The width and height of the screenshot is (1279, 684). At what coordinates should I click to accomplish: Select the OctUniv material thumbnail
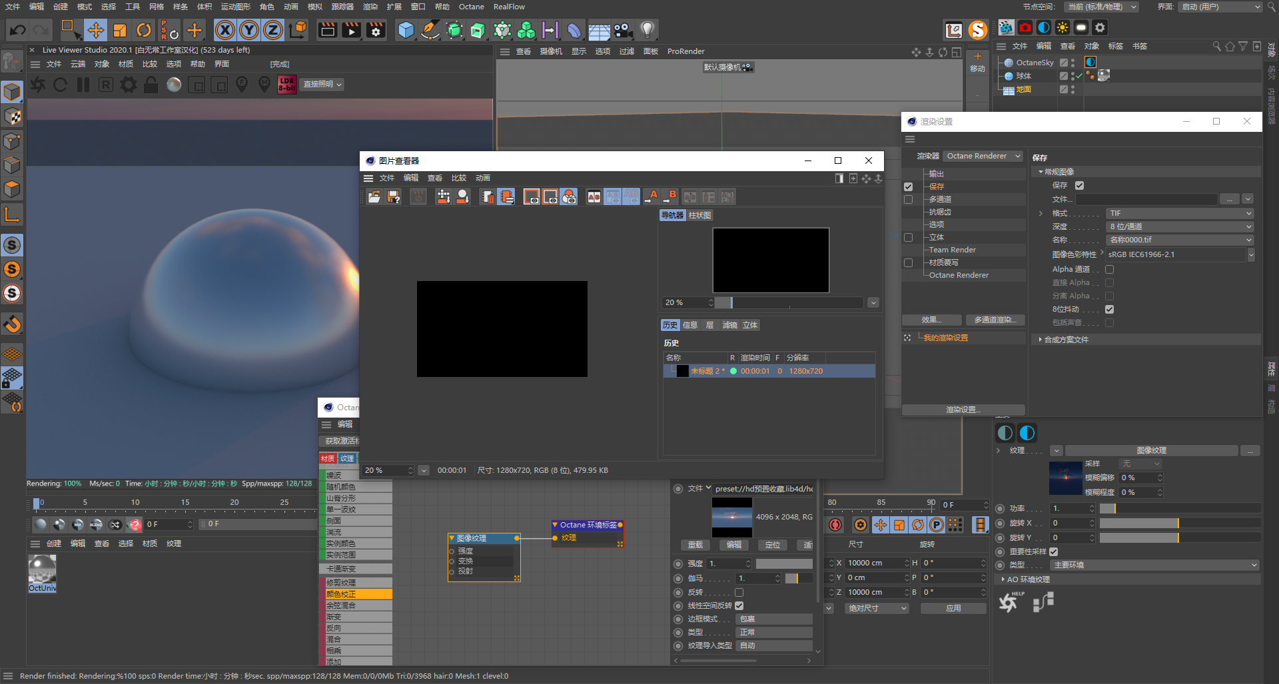(x=42, y=573)
